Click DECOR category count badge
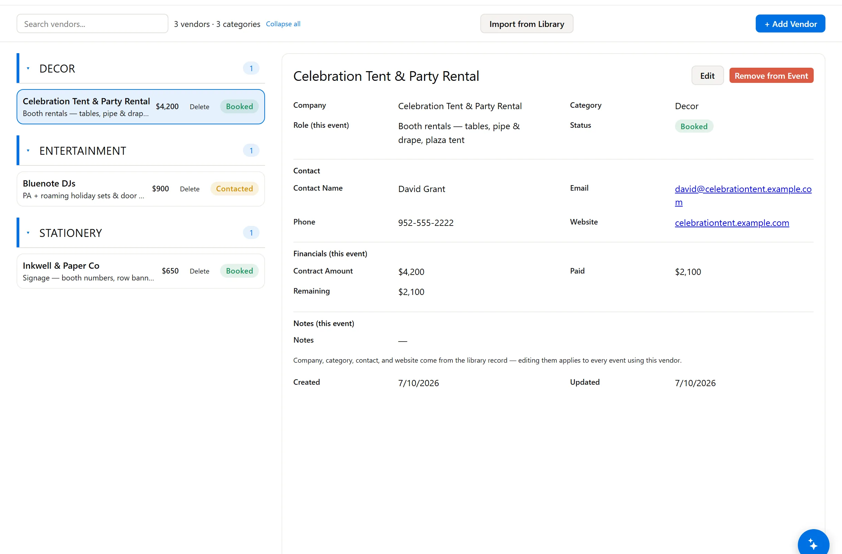 pos(251,68)
